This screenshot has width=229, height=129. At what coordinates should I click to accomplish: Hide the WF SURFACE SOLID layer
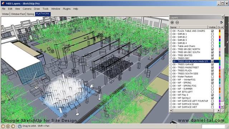[x=212, y=104]
